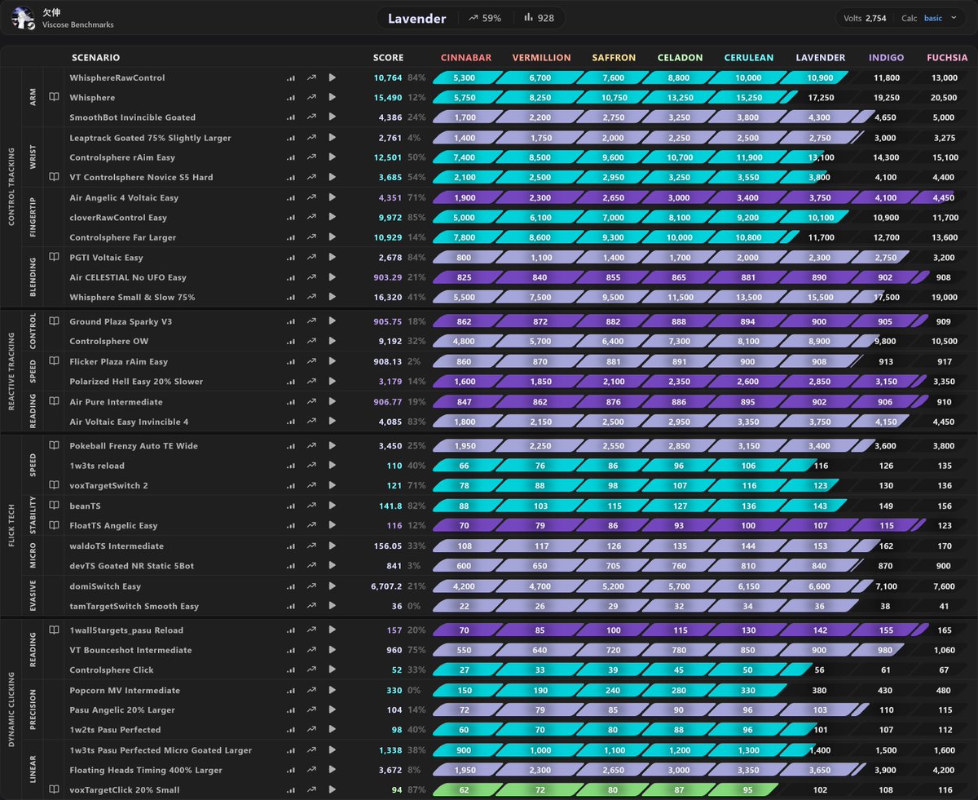Click the 59% progress stat in header
Screen dimensions: 978x800
click(485, 18)
